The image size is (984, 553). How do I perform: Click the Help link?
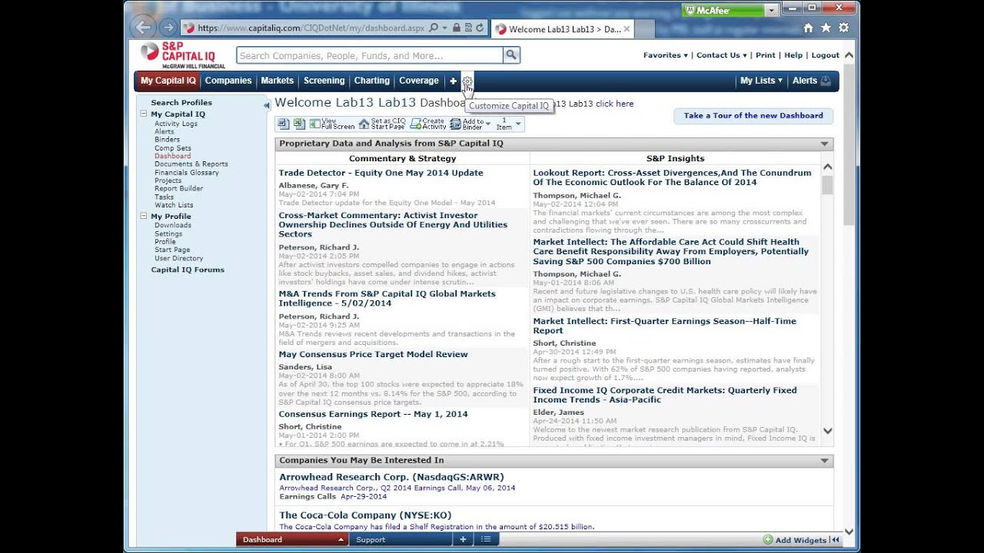(x=793, y=55)
